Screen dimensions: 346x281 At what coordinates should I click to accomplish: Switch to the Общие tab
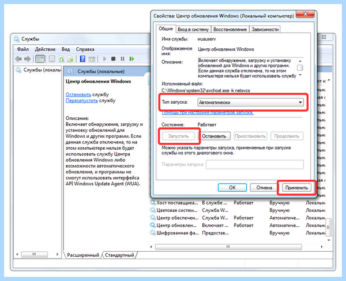point(166,29)
